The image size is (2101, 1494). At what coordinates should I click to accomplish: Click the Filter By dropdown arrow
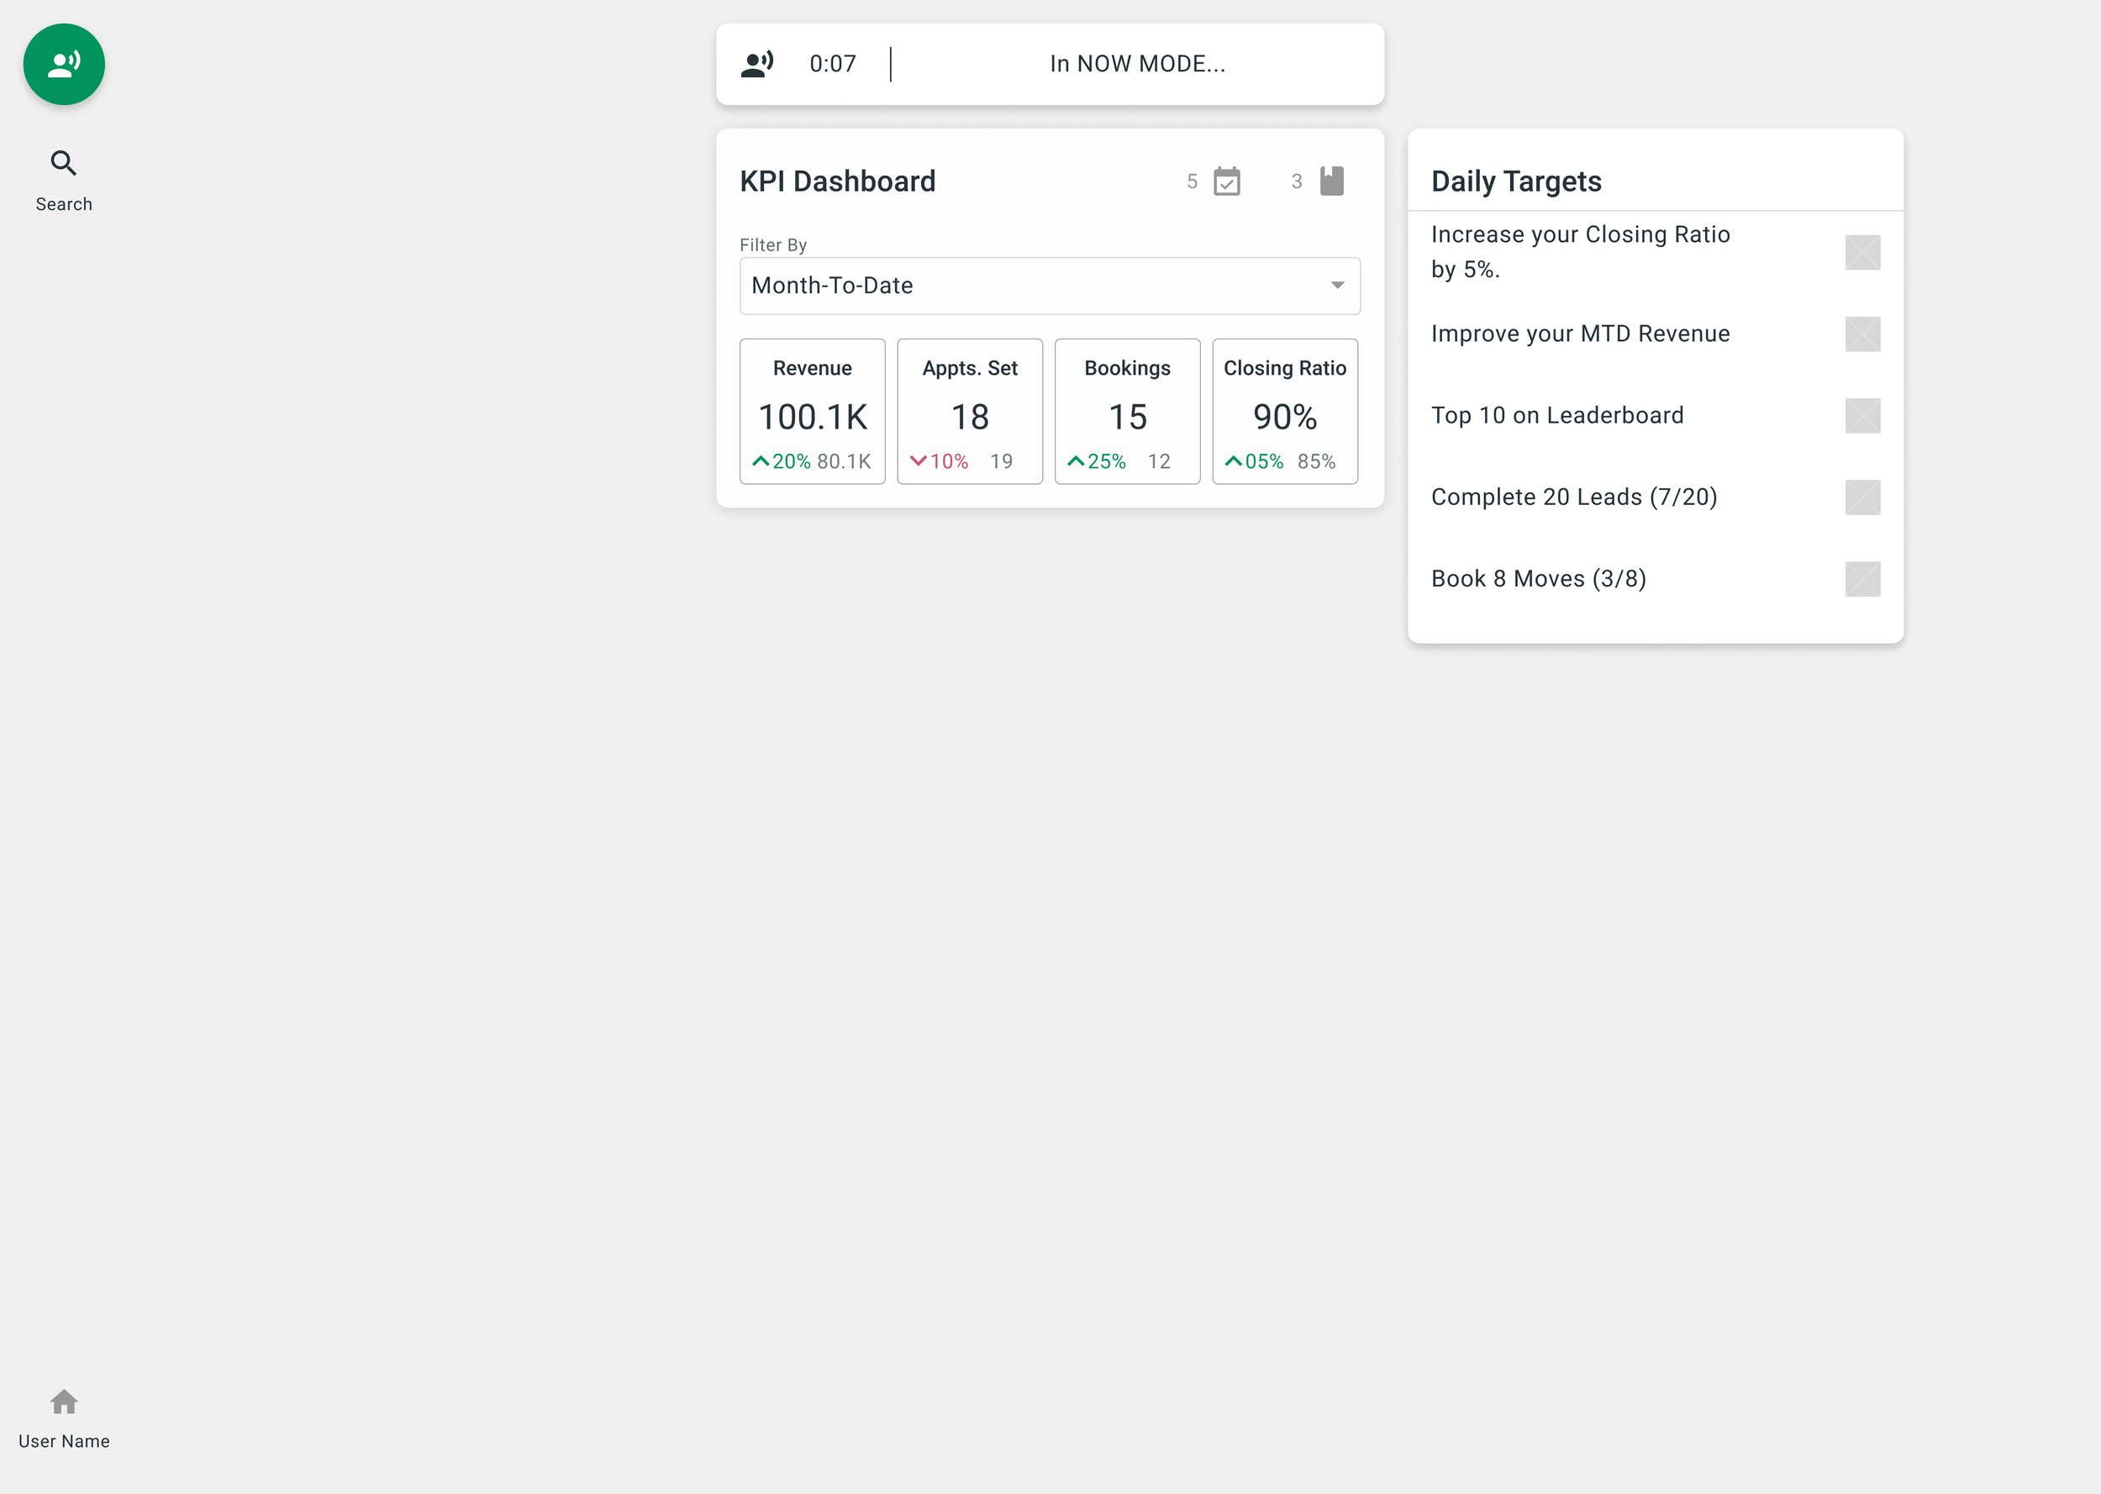(1338, 286)
